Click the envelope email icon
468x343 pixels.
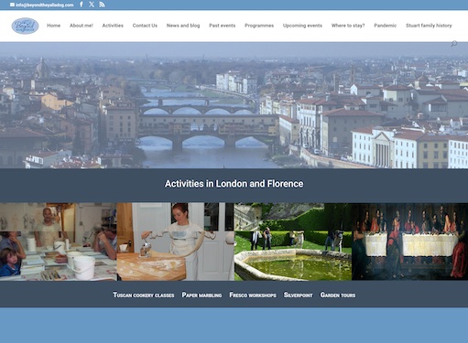tap(12, 5)
